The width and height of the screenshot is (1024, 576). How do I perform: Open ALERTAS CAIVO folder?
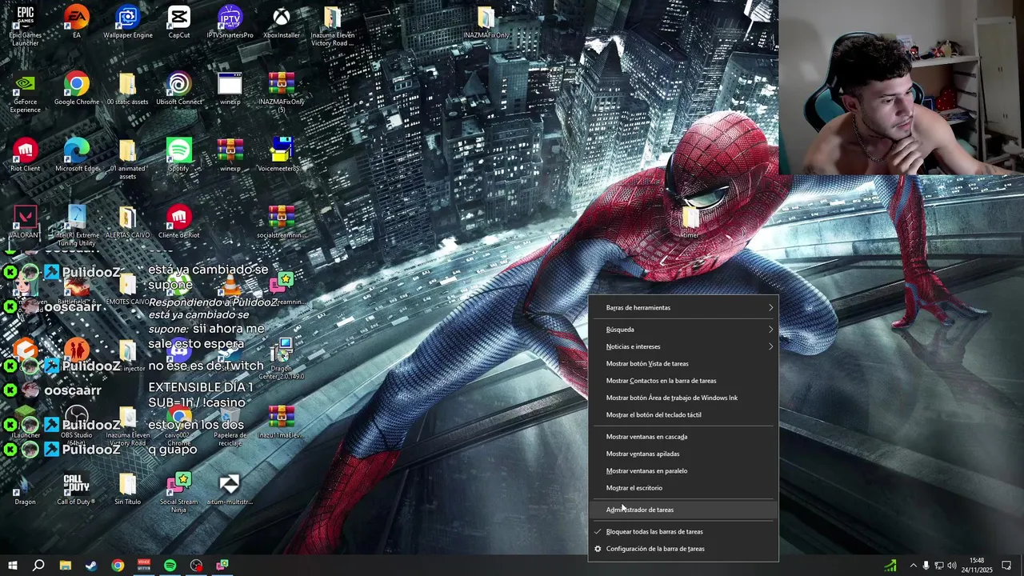tap(127, 222)
